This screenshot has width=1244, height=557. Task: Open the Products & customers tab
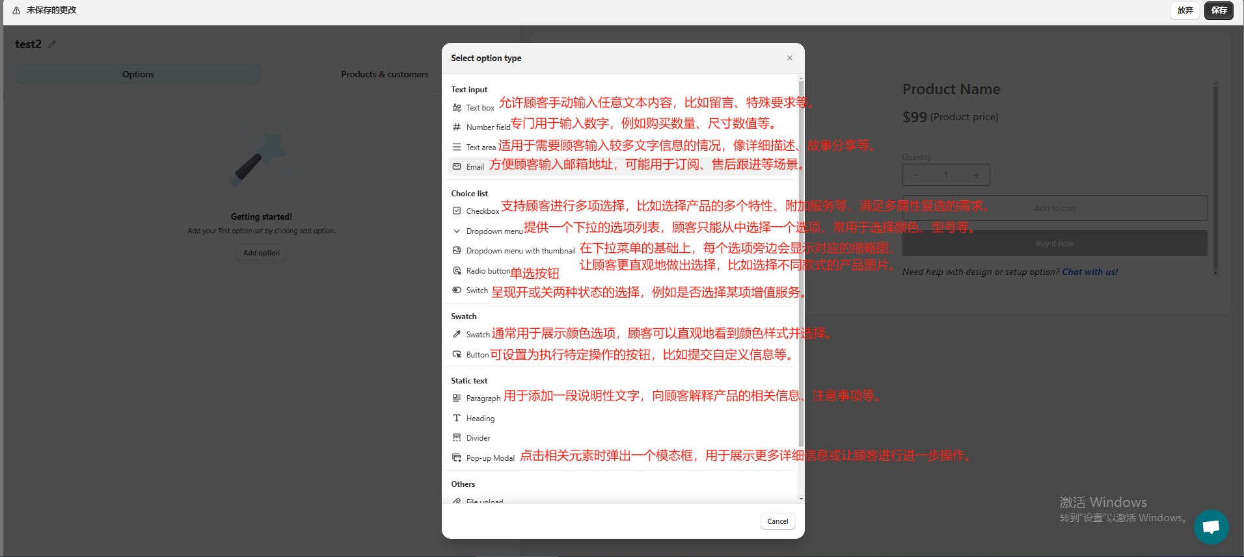click(385, 74)
